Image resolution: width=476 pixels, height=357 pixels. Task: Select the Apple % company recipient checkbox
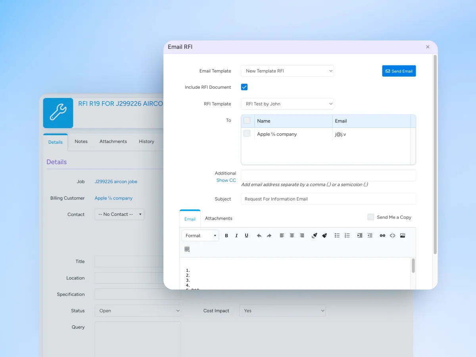point(247,134)
